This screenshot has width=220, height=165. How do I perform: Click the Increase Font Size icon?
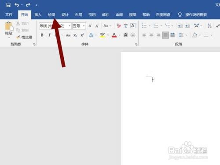[x=90, y=26]
